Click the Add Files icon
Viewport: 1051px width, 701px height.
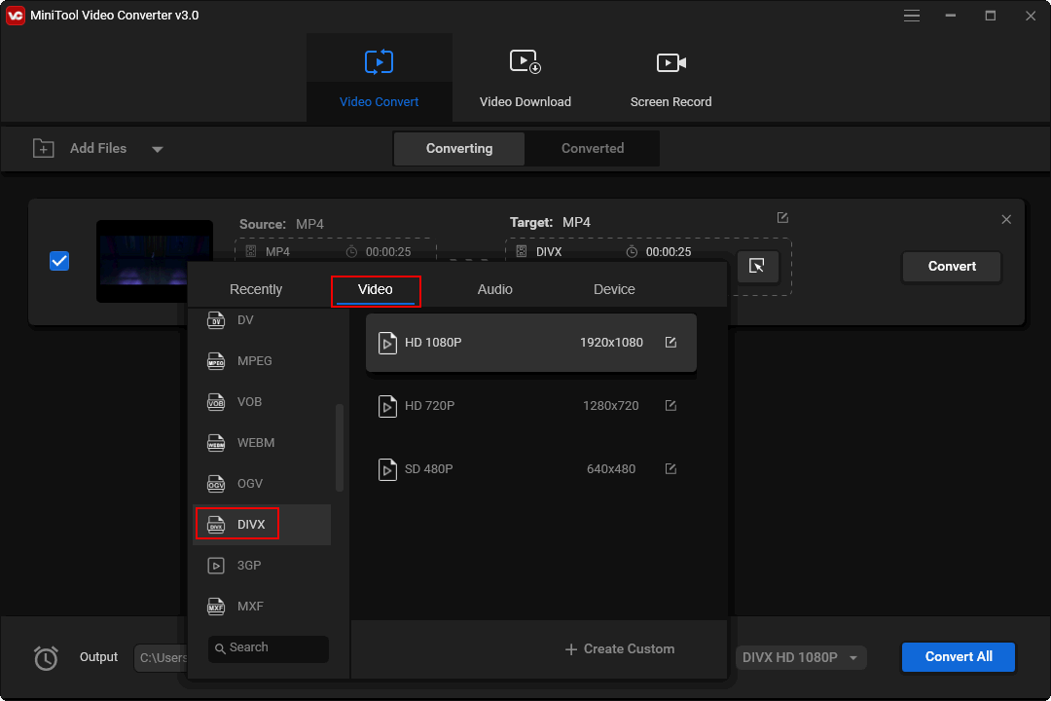(44, 148)
